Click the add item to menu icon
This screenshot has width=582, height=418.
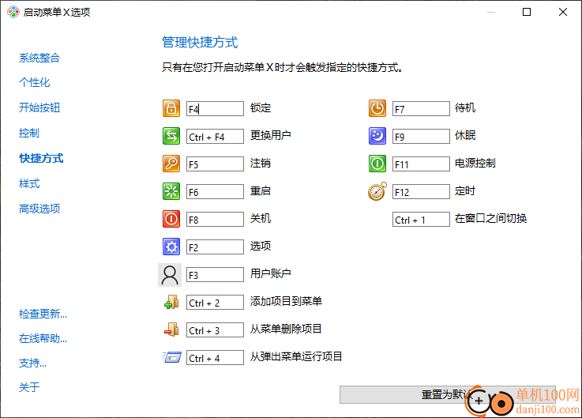pos(171,302)
